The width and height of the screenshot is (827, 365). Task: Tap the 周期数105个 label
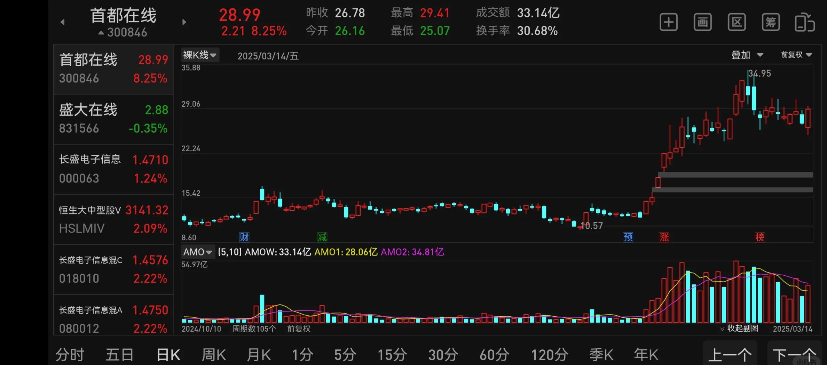click(254, 329)
